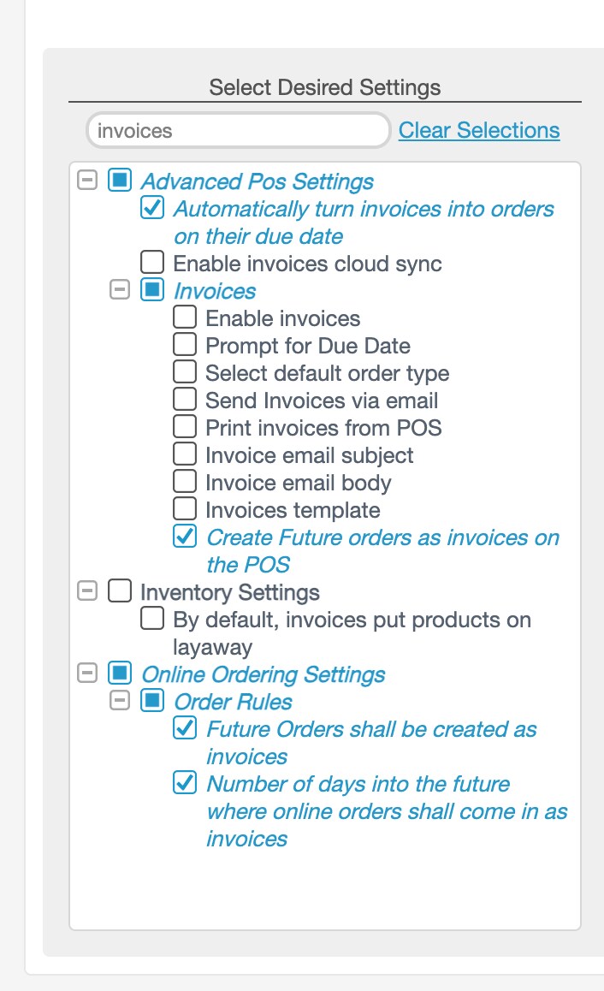Screen dimensions: 604x991
Task: Collapse Online Ordering Settings
Action: [x=87, y=674]
